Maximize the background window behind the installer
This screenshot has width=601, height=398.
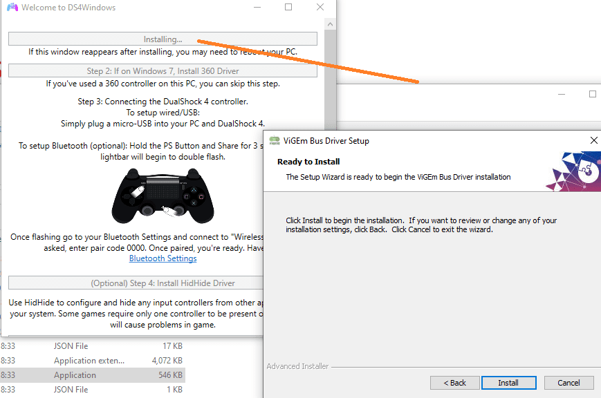click(x=593, y=94)
